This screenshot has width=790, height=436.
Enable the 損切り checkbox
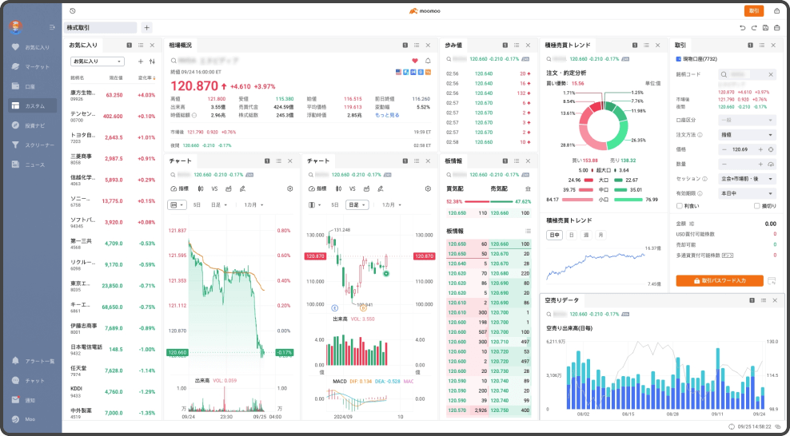click(x=756, y=206)
